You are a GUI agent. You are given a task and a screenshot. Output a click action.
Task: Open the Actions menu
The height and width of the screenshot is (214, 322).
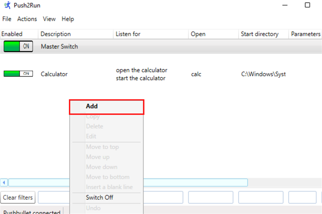point(27,19)
